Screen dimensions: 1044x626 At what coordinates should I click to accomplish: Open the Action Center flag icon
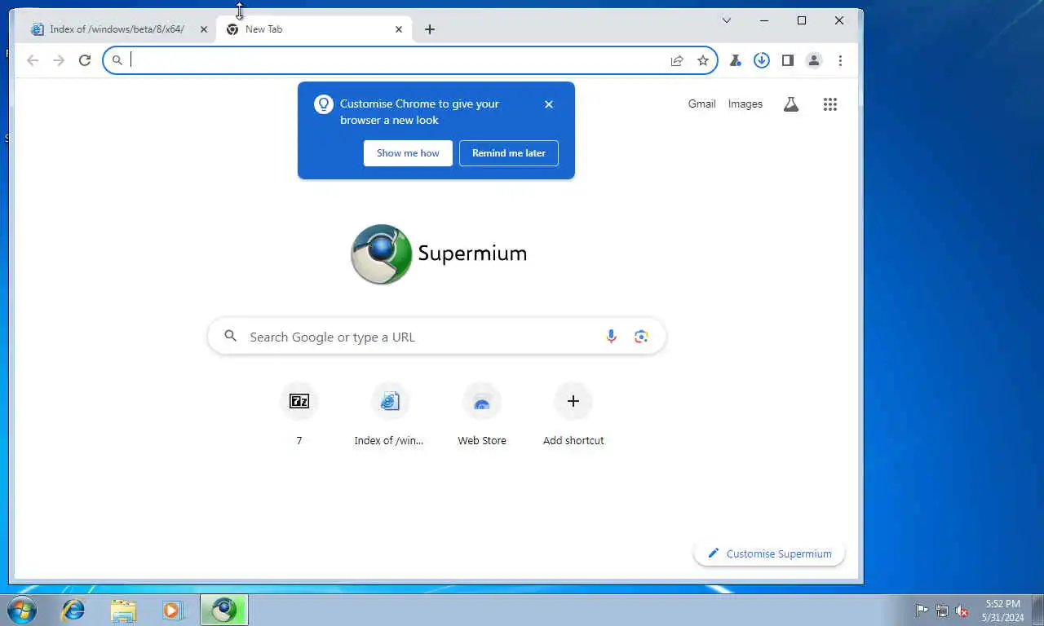pos(922,611)
